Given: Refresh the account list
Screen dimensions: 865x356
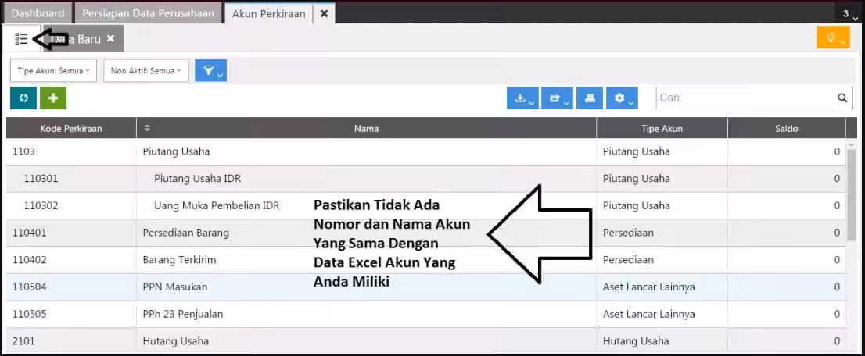Looking at the screenshot, I should (23, 98).
